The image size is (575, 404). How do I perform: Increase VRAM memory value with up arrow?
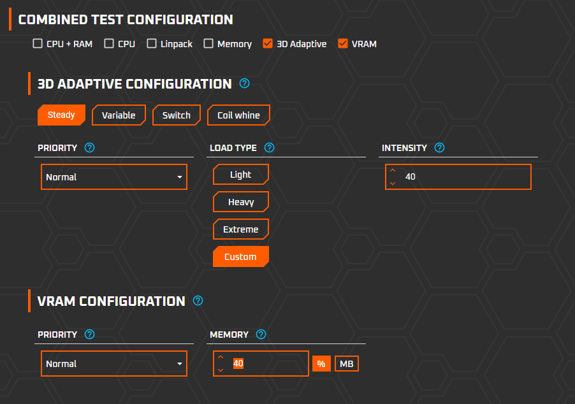coord(221,357)
